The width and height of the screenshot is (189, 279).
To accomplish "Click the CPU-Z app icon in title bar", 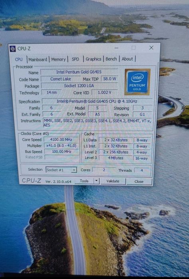I will tap(13, 49).
